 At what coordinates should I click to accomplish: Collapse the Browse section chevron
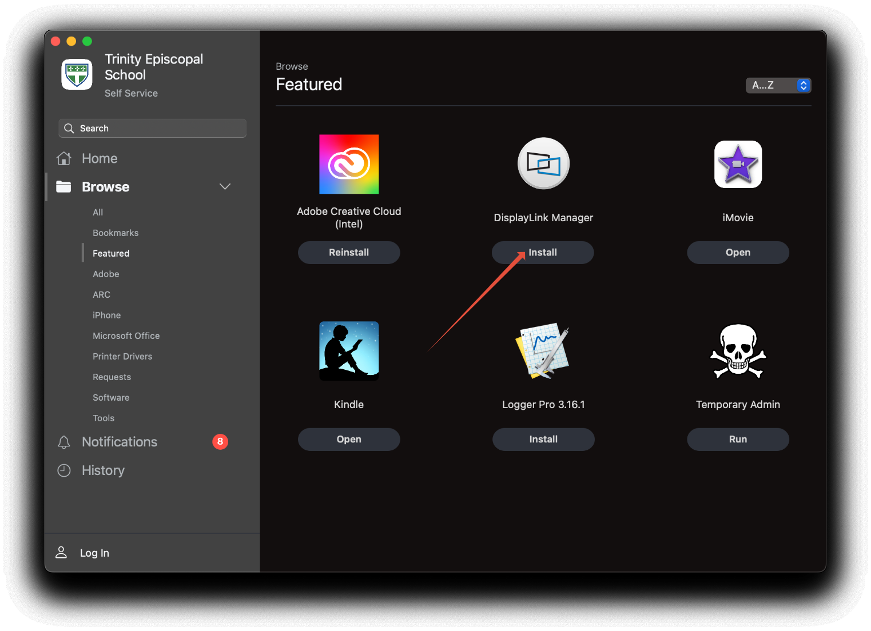tap(225, 186)
